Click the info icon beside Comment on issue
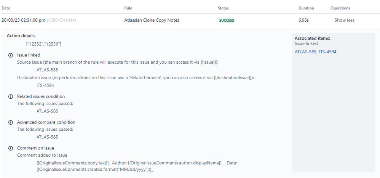Viewport: 380px width, 178px height. (x=10, y=148)
